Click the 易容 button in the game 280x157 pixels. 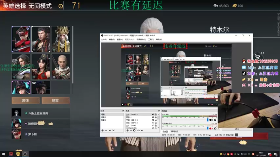[x=56, y=100]
